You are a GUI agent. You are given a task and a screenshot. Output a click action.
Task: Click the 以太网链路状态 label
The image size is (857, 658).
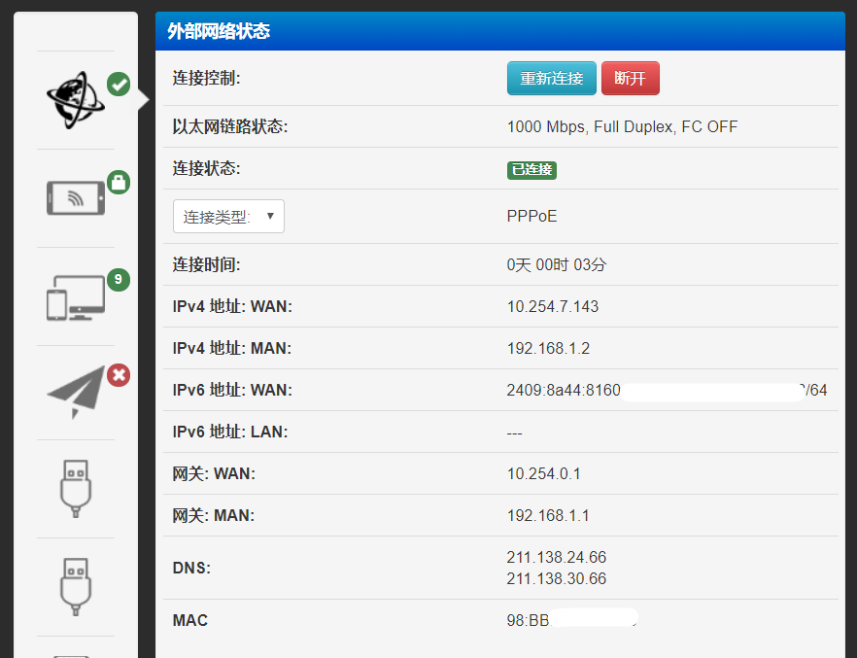(230, 126)
